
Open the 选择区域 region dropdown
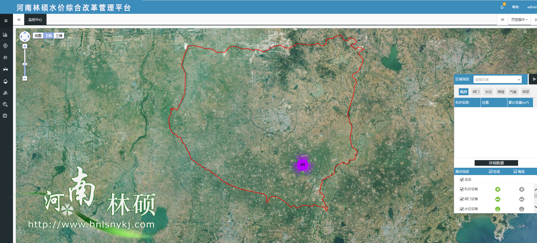pyautogui.click(x=497, y=79)
